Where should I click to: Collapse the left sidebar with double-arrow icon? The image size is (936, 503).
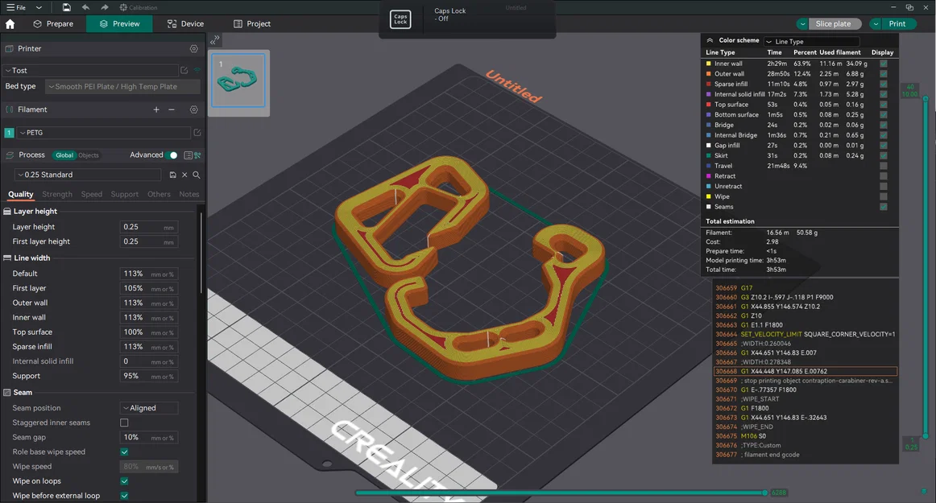coord(215,40)
